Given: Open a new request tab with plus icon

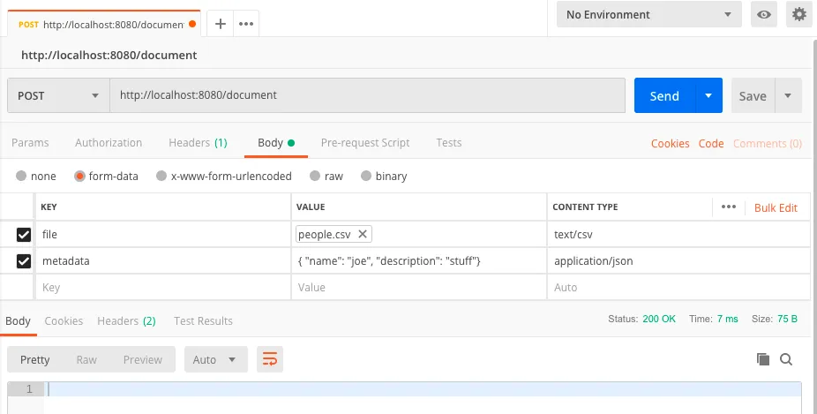Looking at the screenshot, I should pyautogui.click(x=220, y=24).
